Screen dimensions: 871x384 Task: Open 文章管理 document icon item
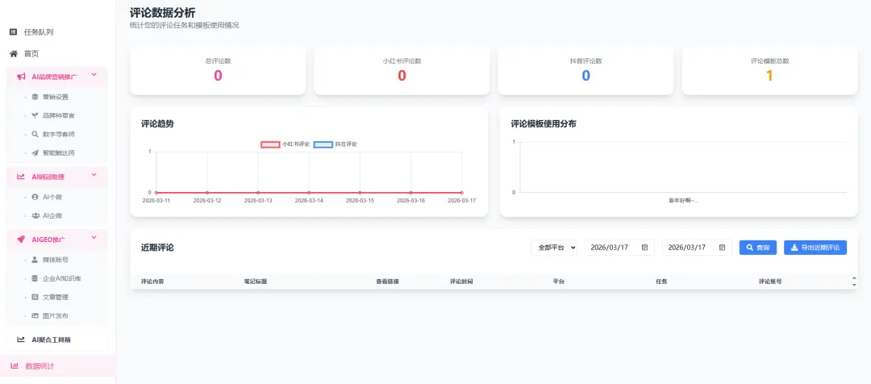point(35,297)
